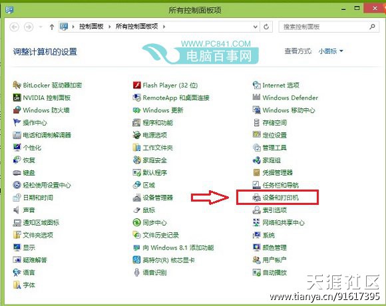The image size is (386, 306).
Task: Open the 索引选项 link
Action: [x=275, y=210]
